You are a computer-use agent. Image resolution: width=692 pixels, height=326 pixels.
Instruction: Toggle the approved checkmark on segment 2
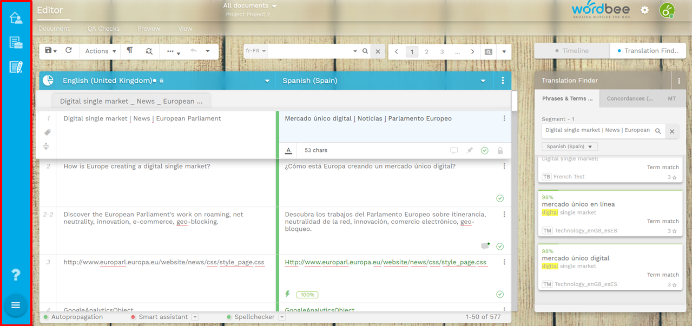500,198
